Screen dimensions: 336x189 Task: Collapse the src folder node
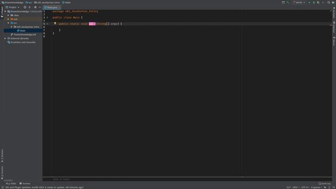(x=8, y=23)
